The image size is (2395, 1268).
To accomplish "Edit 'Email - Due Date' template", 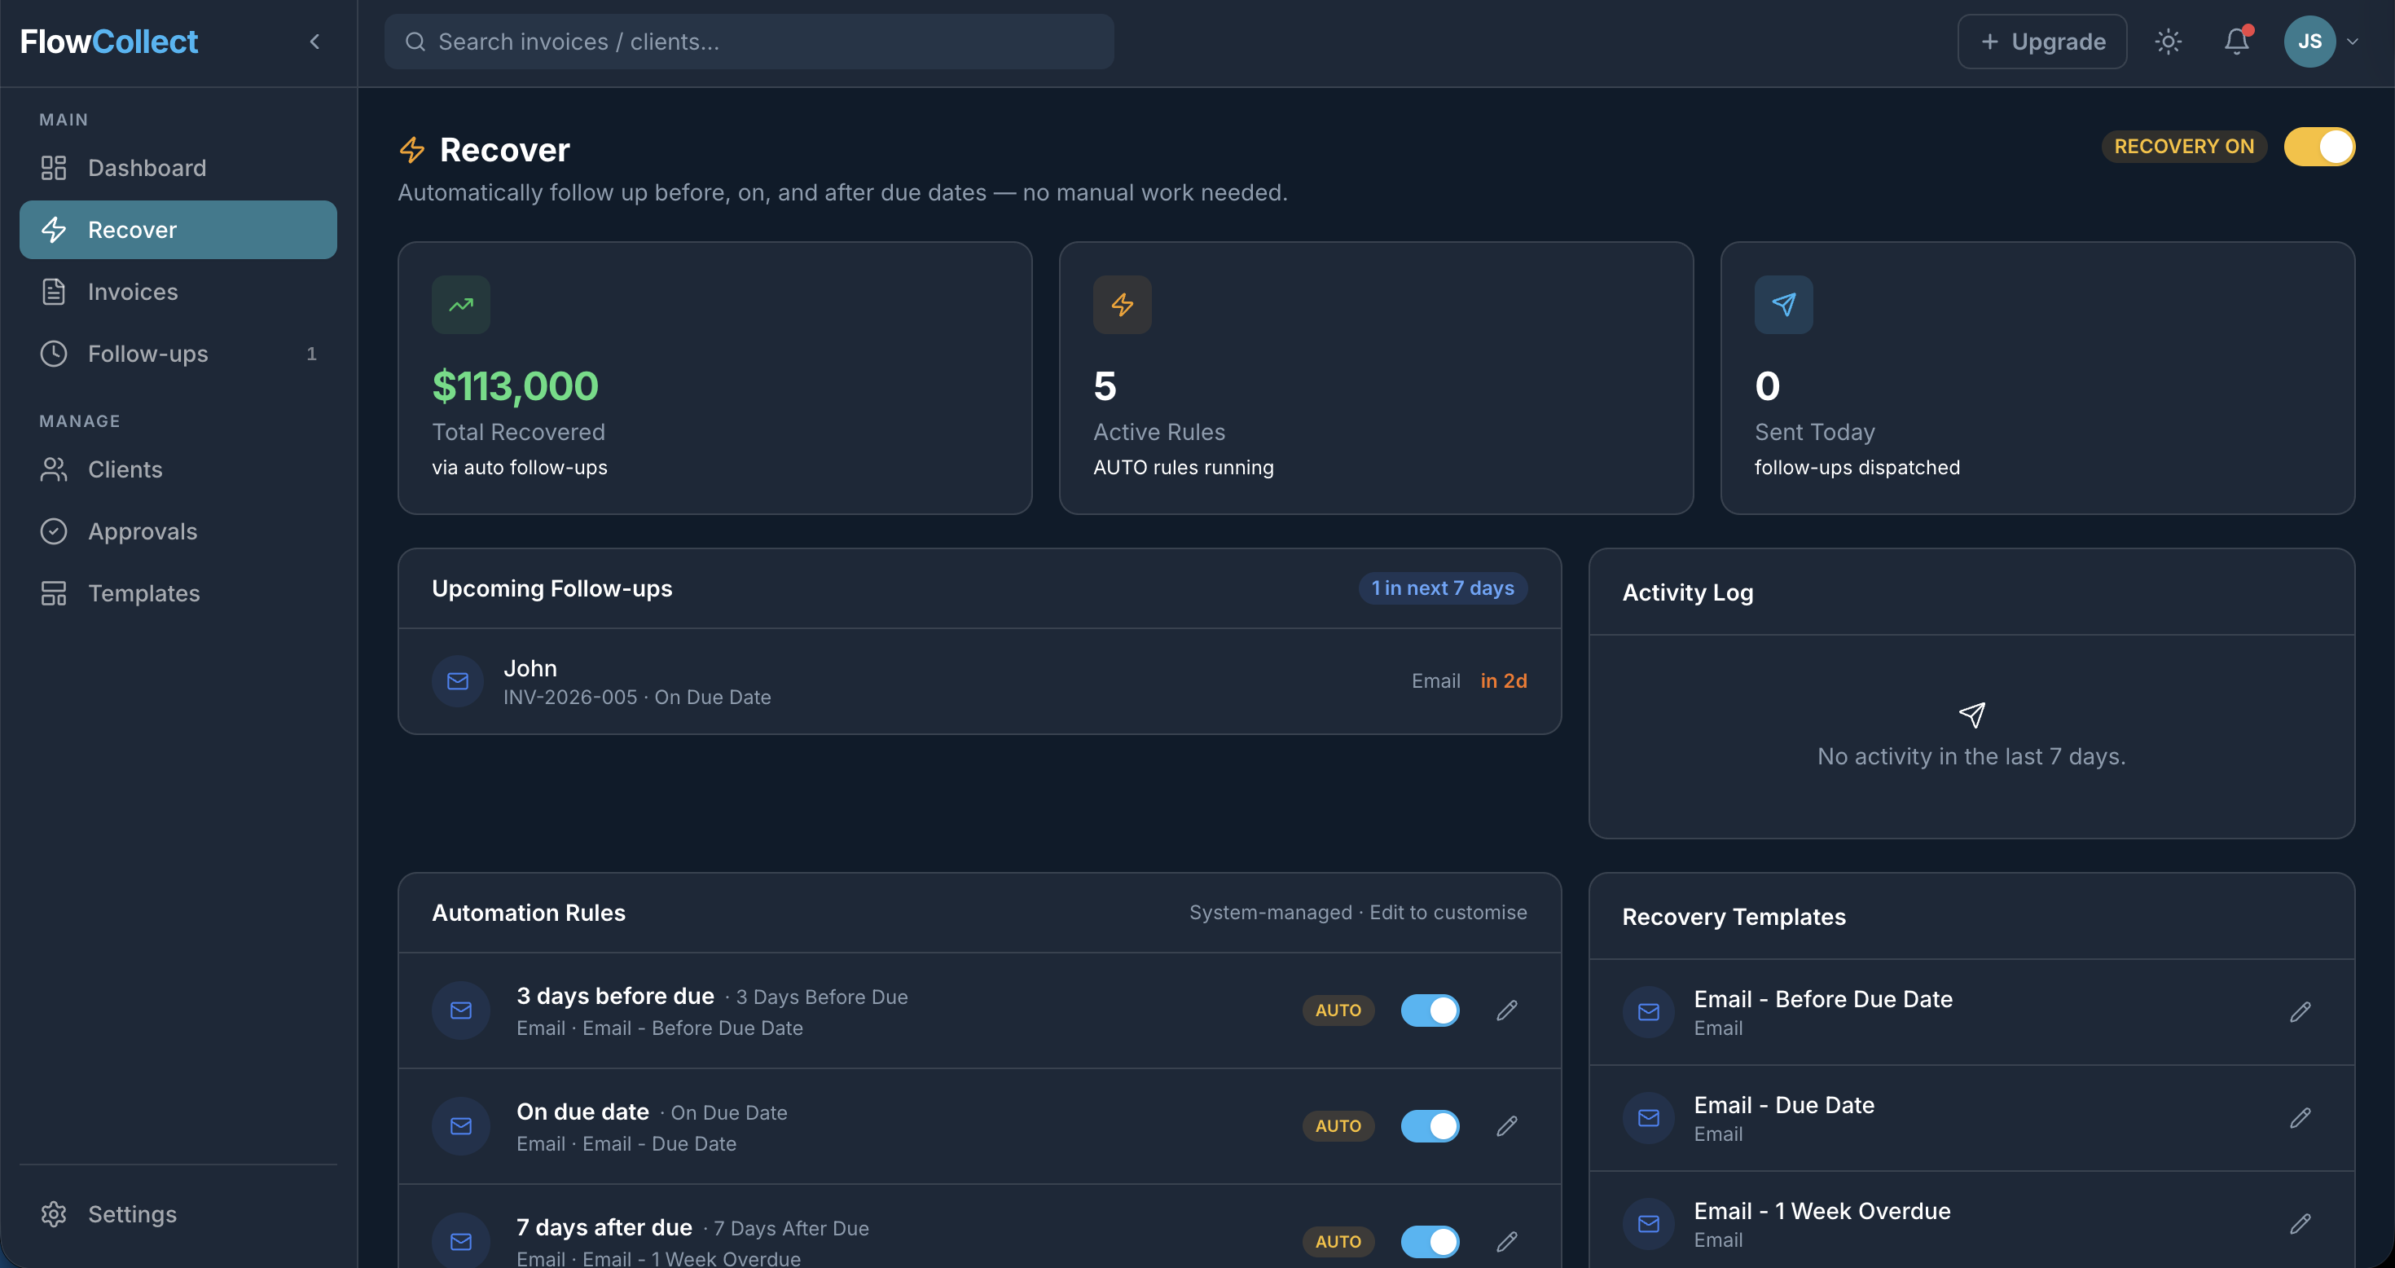I will pos(2301,1118).
